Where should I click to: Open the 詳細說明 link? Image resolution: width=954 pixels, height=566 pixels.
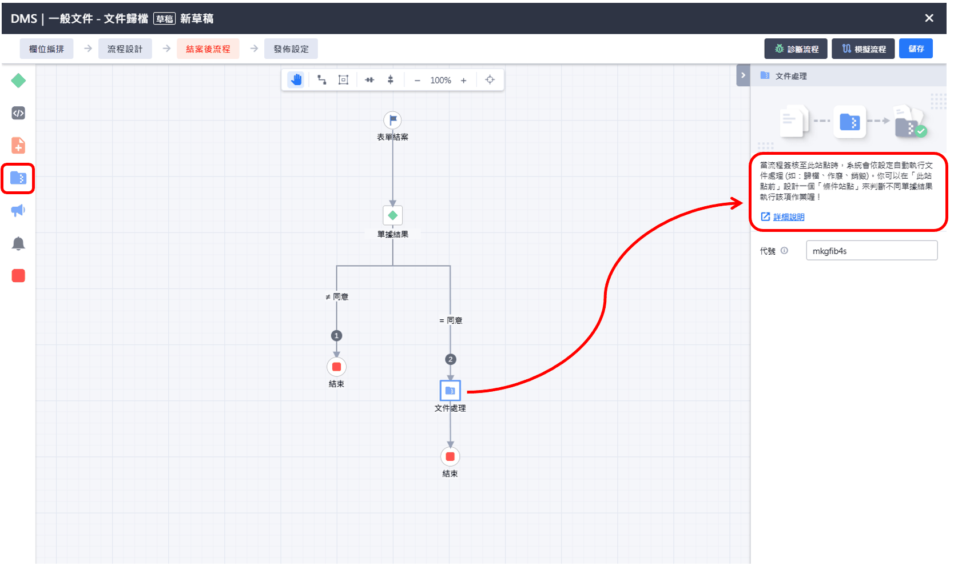pyautogui.click(x=788, y=217)
